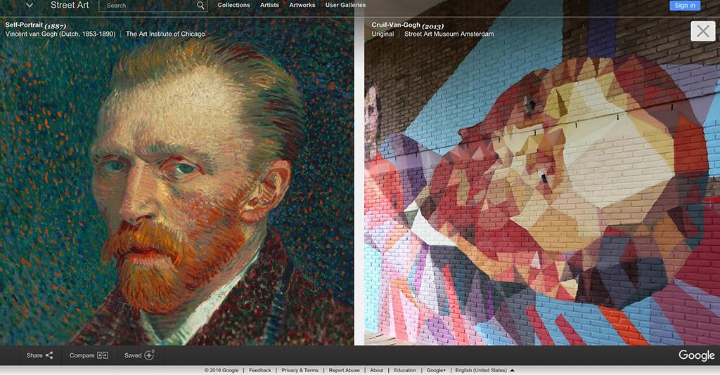
Task: Open the Artworks menu
Action: pos(302,5)
